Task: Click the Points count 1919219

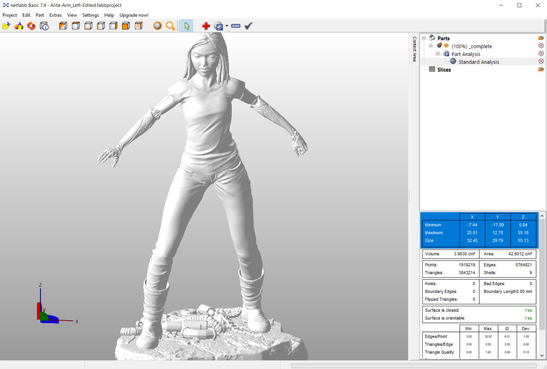Action: tap(467, 265)
